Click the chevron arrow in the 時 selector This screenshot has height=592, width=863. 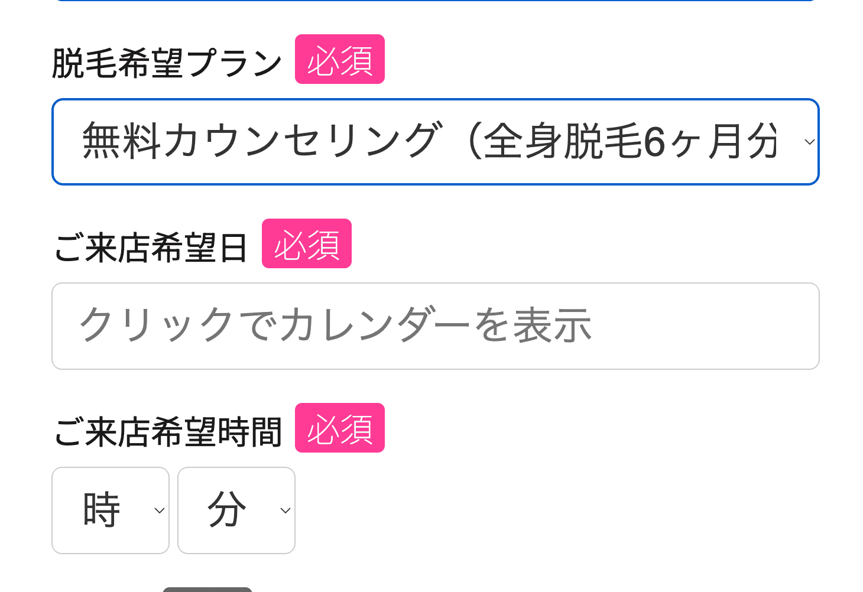pyautogui.click(x=159, y=510)
